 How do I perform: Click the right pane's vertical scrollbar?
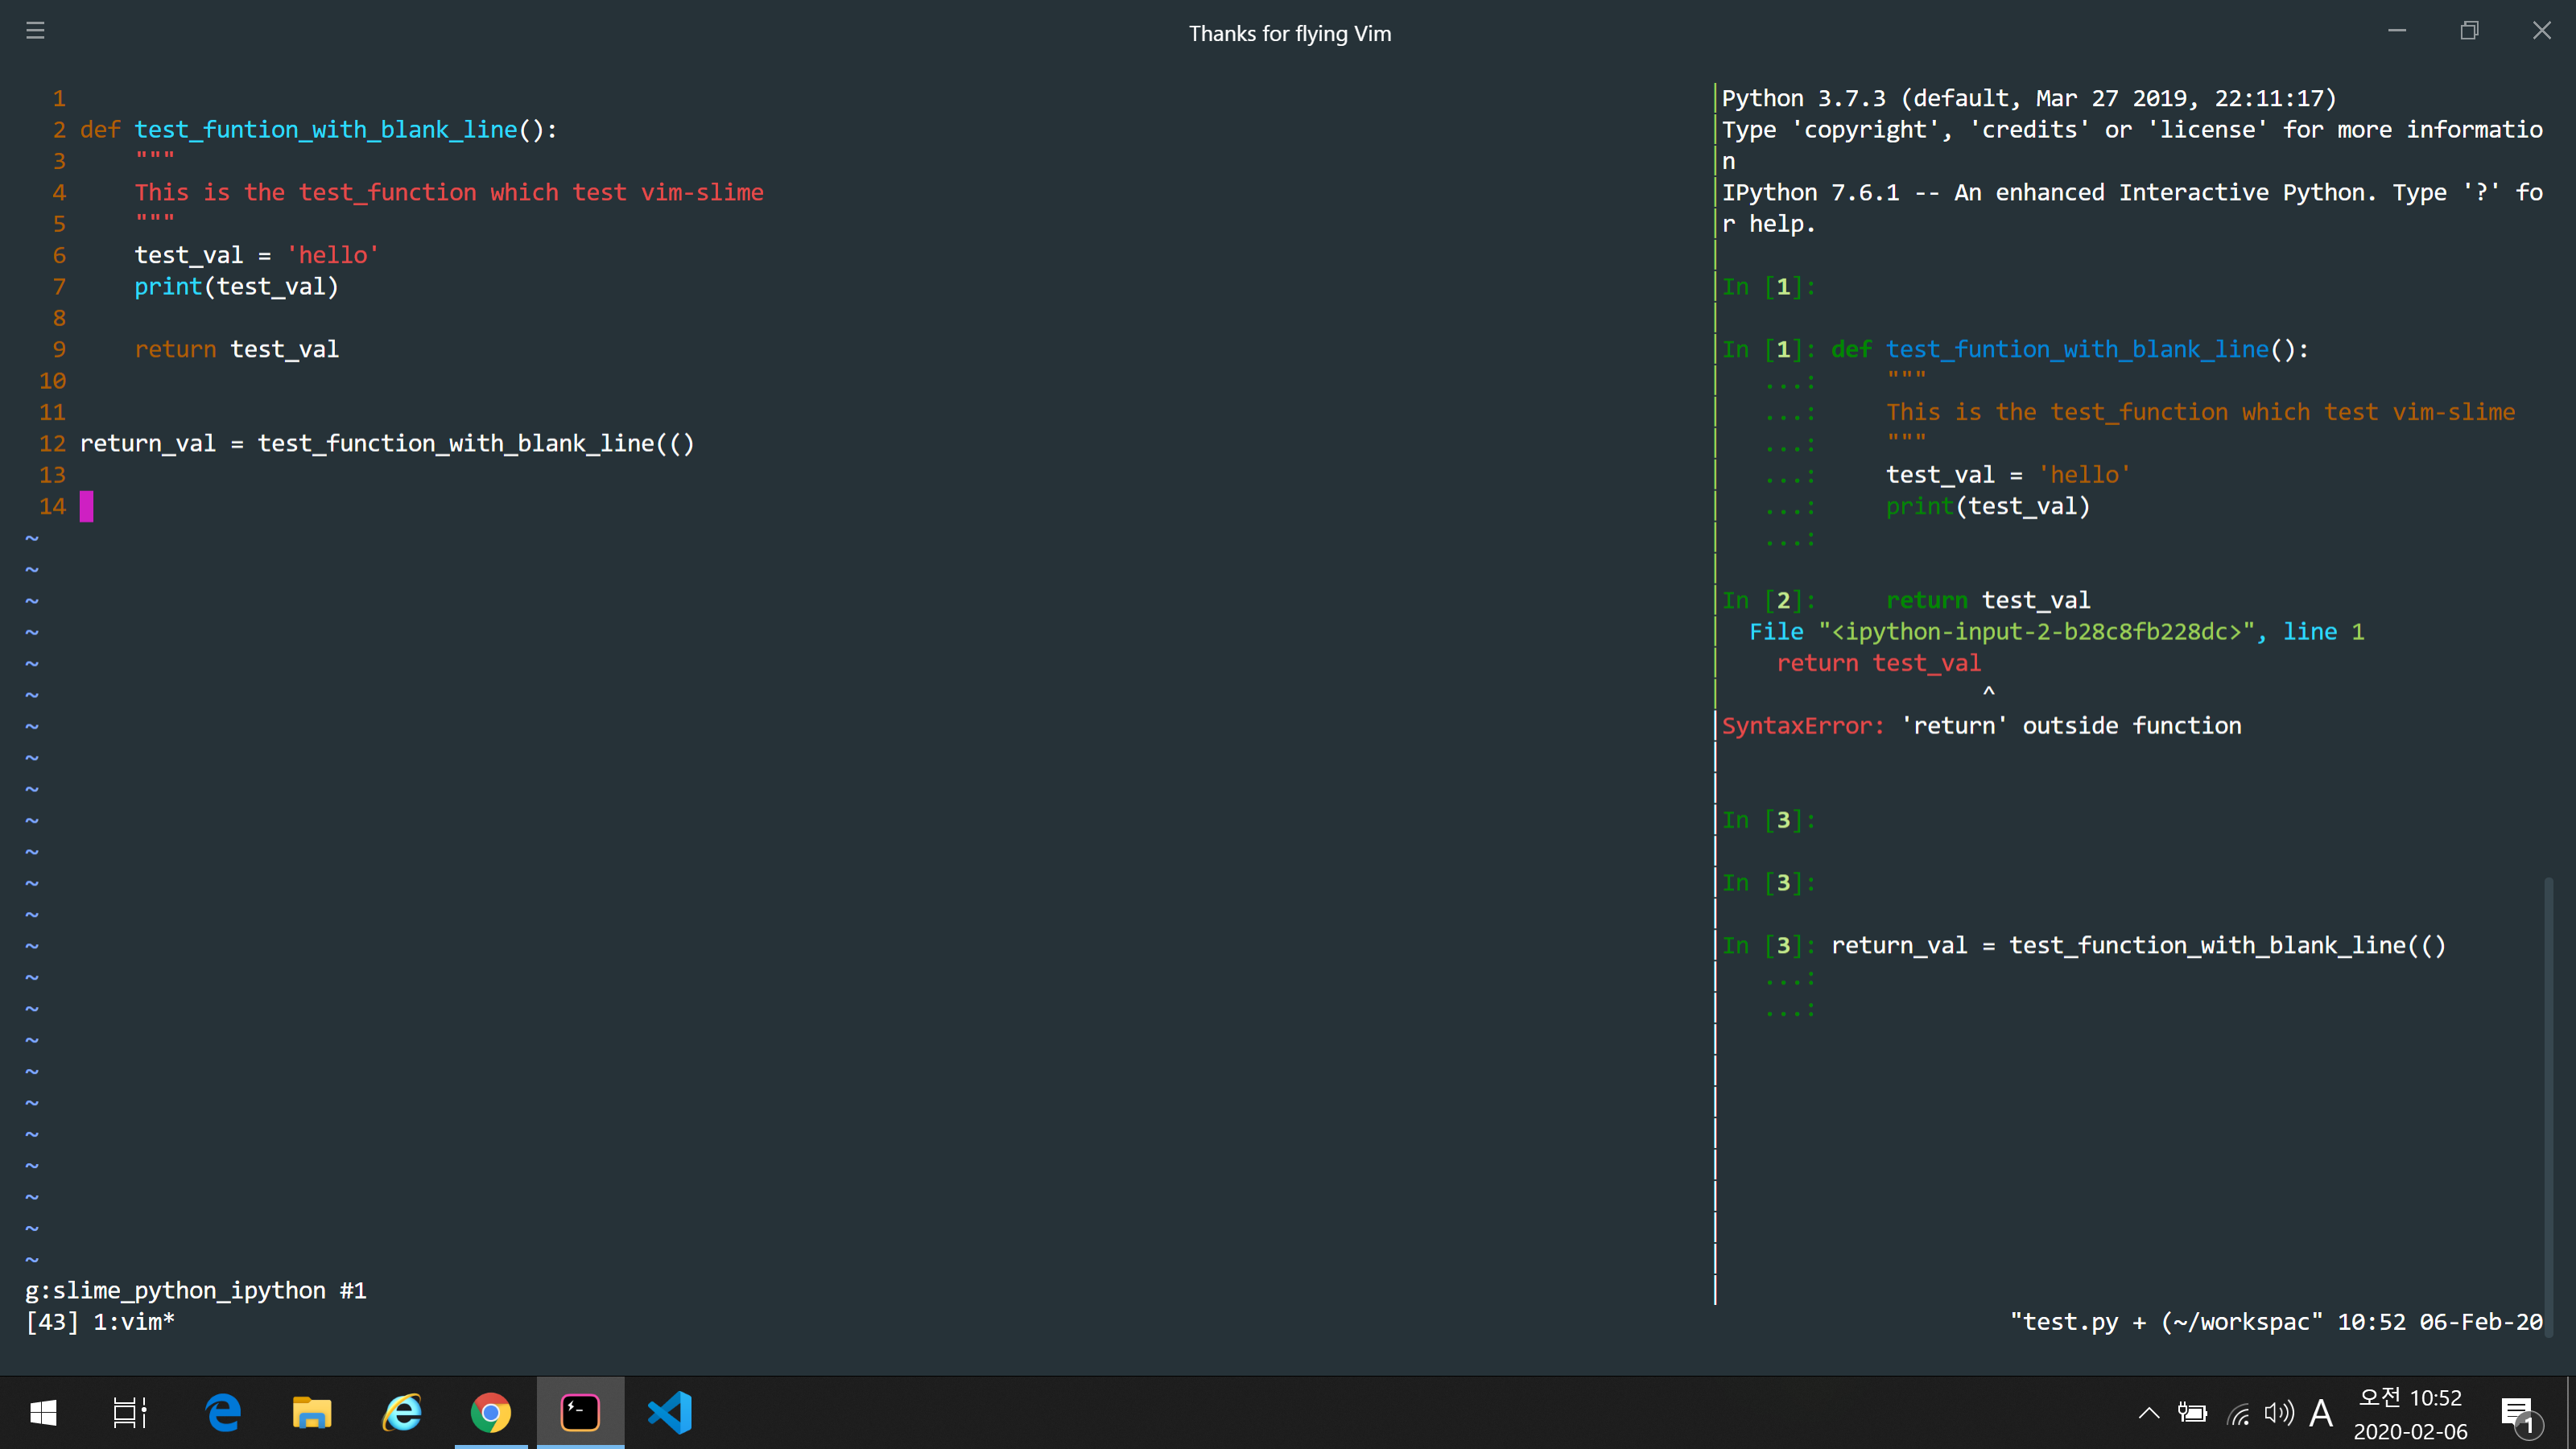click(2549, 1100)
